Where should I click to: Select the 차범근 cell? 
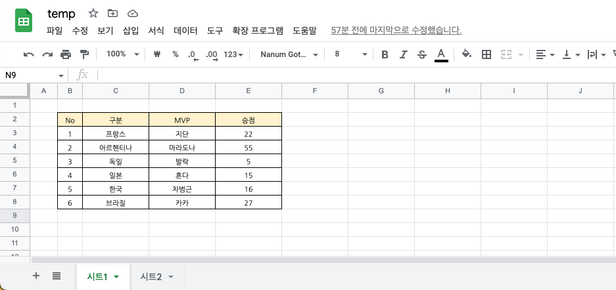tap(182, 189)
